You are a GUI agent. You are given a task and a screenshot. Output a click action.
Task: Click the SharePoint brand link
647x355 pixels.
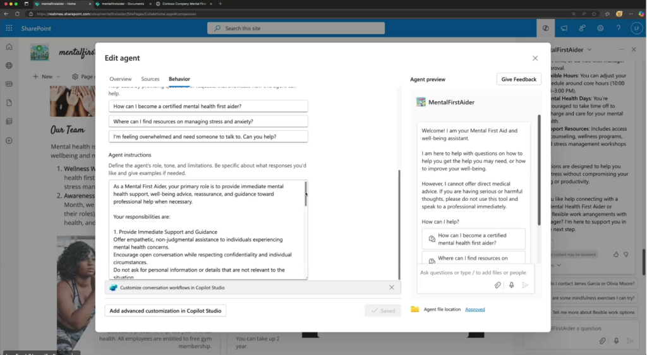pyautogui.click(x=36, y=28)
